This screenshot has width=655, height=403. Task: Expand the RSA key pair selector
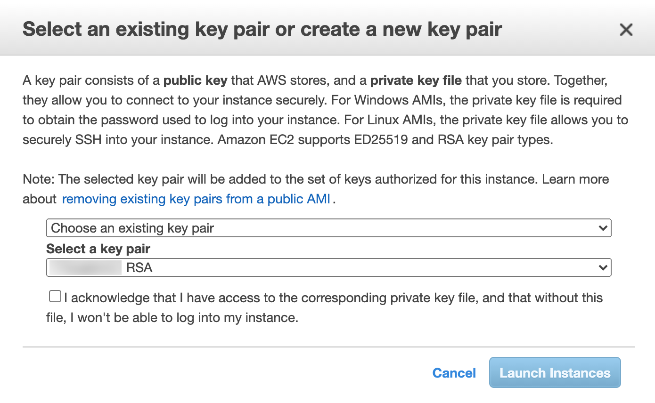[x=328, y=267]
